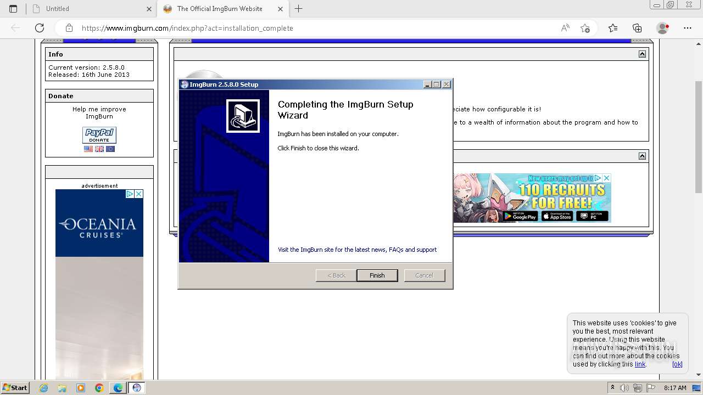
Task: Add this page to favorites star icon
Action: [585, 28]
